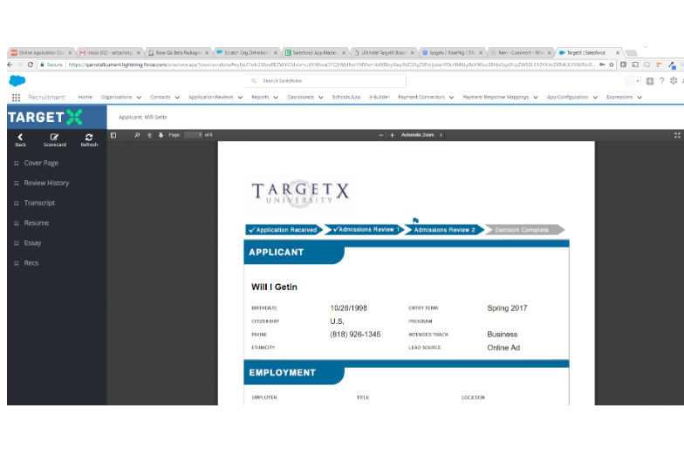The width and height of the screenshot is (684, 453).
Task: Bookmark this page with star icon
Action: tap(612, 64)
